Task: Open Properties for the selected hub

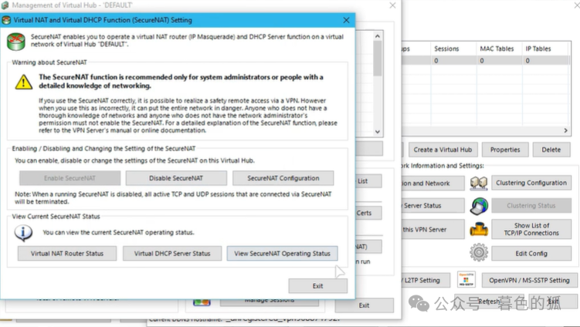Action: click(x=505, y=150)
